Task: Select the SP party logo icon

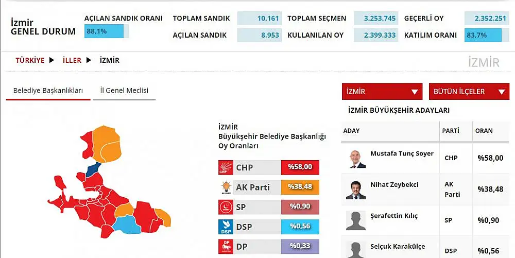Action: (226, 207)
